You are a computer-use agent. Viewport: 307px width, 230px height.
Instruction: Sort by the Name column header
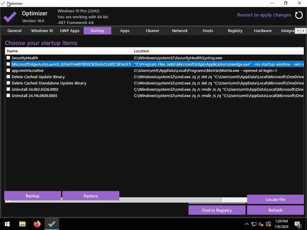tap(69, 51)
